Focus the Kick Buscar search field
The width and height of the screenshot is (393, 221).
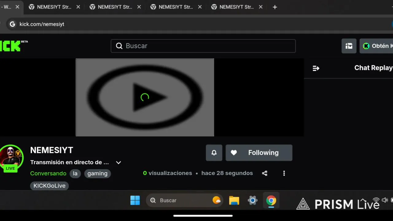pos(203,46)
